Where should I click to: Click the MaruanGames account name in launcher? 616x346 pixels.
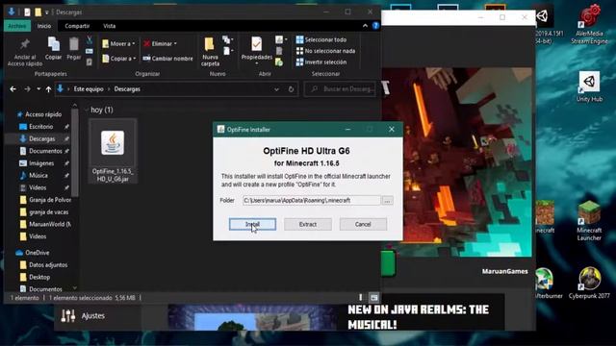click(504, 271)
